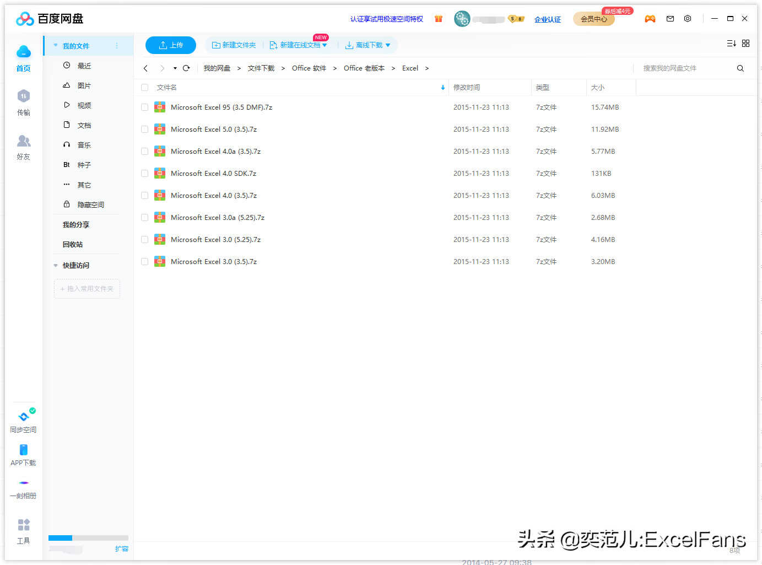Image resolution: width=762 pixels, height=565 pixels.
Task: Open the 首页 home cloud icon
Action: 24,52
